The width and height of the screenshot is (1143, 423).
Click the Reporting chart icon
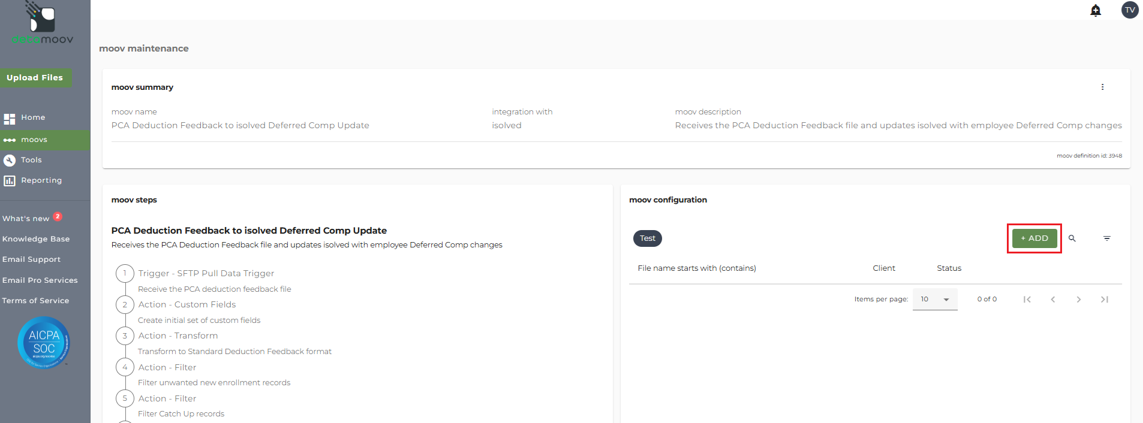coord(10,180)
